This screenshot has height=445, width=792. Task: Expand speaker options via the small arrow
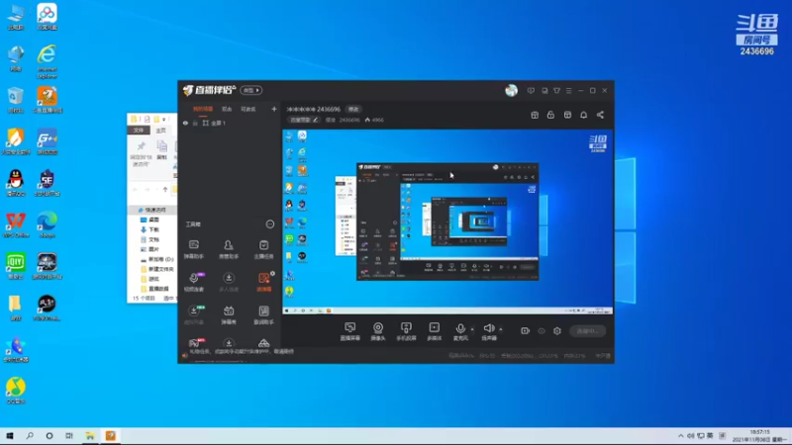coord(501,329)
